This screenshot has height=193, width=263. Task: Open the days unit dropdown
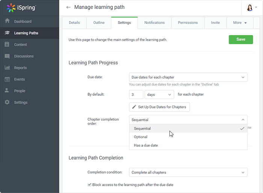click(159, 95)
